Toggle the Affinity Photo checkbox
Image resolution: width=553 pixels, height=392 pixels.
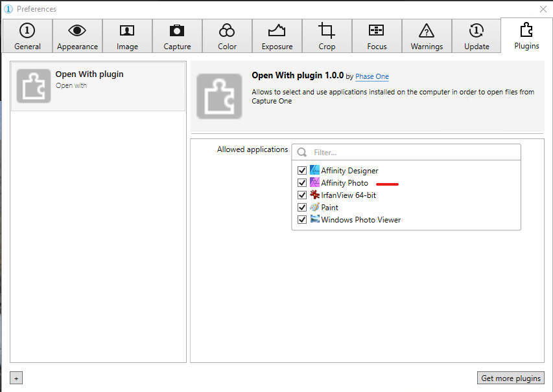[x=301, y=183]
